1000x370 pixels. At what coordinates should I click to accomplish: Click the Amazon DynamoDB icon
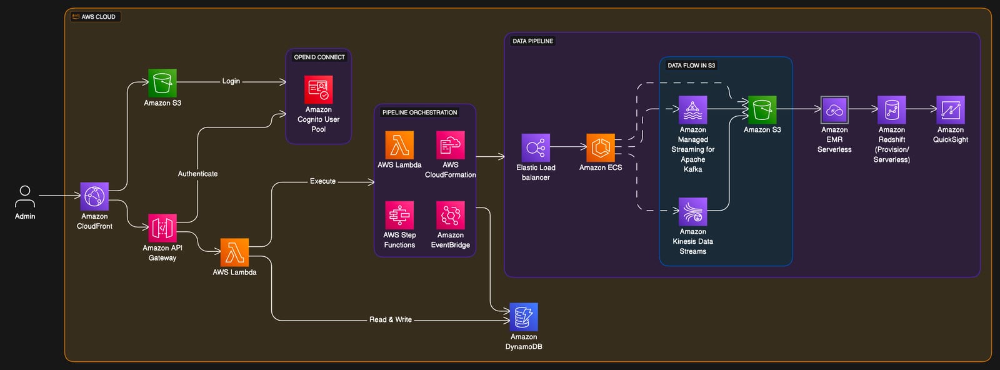524,317
